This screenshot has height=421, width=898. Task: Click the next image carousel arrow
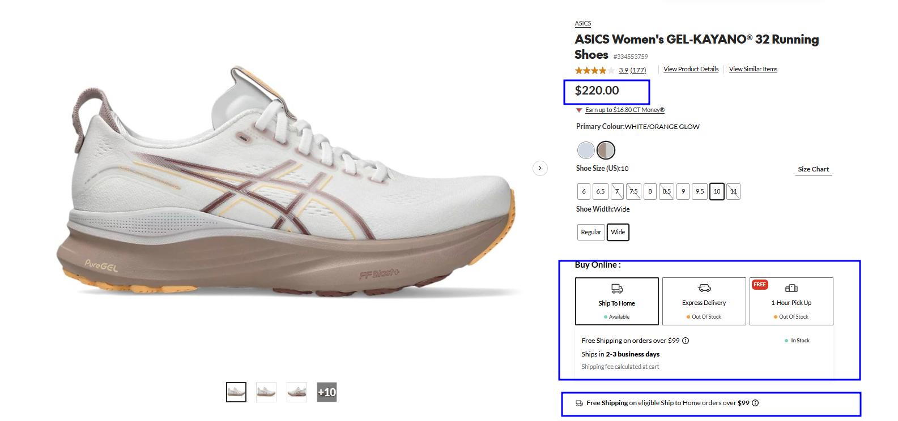click(x=540, y=169)
